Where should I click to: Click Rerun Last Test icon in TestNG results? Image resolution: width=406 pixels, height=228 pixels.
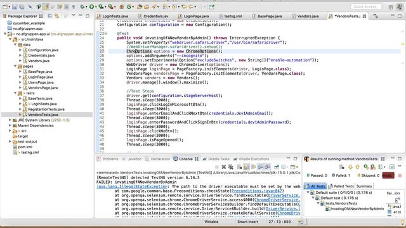[366, 167]
